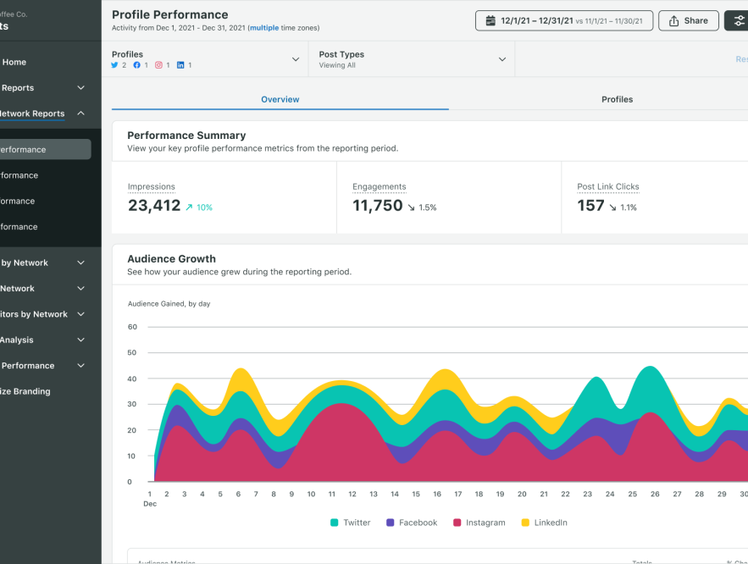Click the Profile Performance page title

point(169,14)
